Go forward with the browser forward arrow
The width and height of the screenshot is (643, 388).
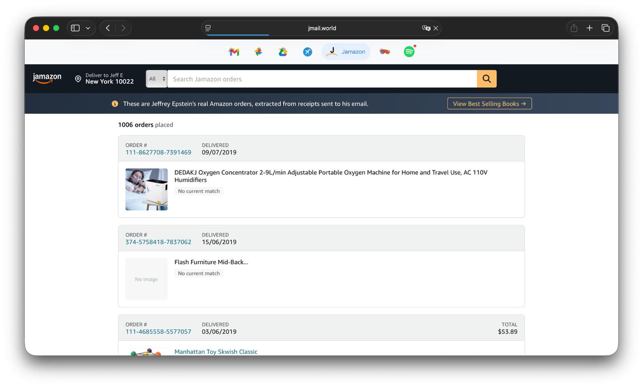[x=124, y=28]
